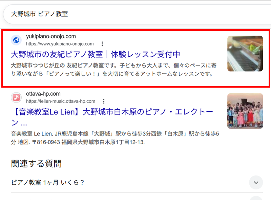
Task: Click the https://www.yukipiano-onojo.com URL text
Action: pos(60,44)
